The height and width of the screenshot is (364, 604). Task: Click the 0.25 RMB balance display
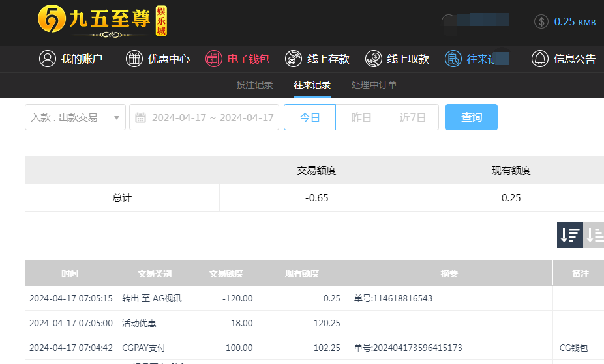[x=575, y=22]
